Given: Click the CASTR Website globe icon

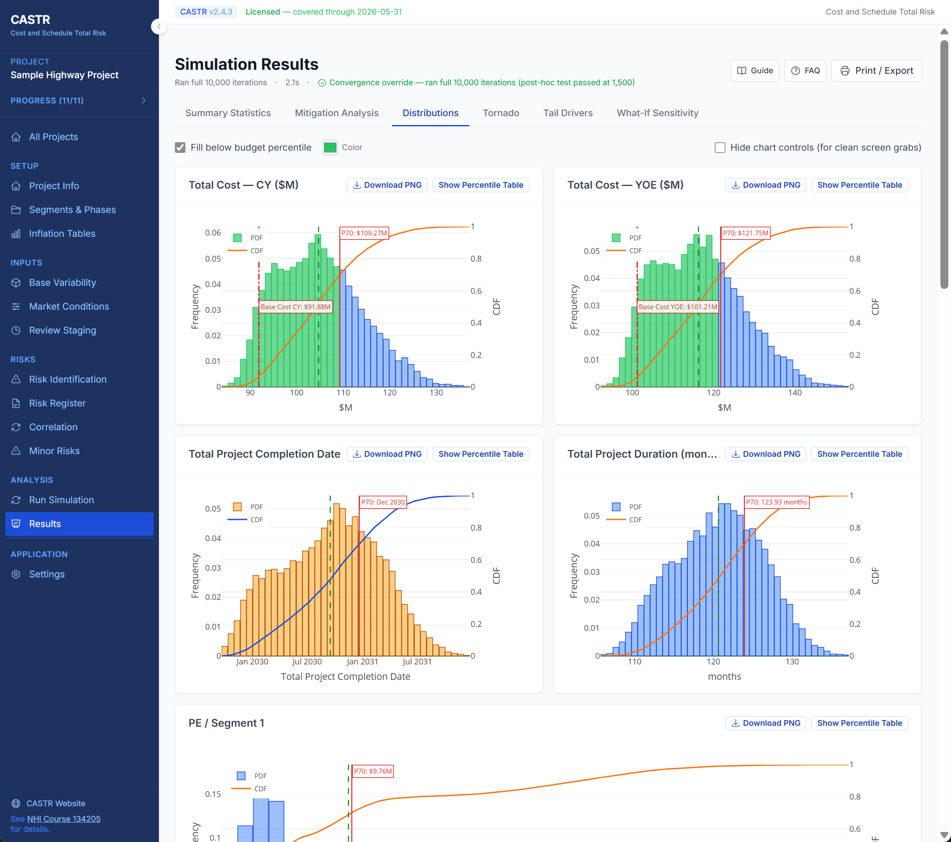Looking at the screenshot, I should (x=17, y=803).
